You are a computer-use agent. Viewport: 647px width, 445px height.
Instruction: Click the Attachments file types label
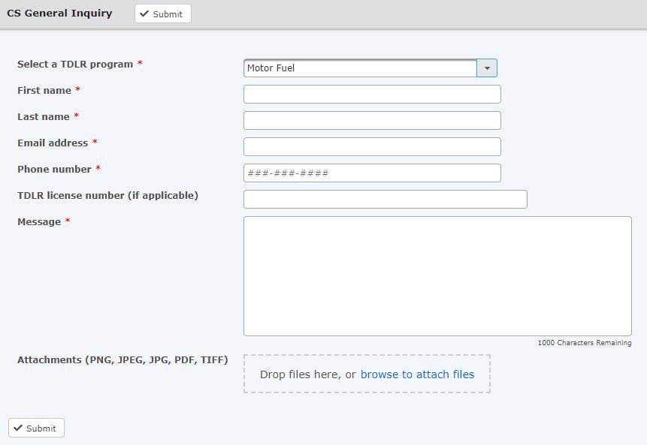point(122,359)
